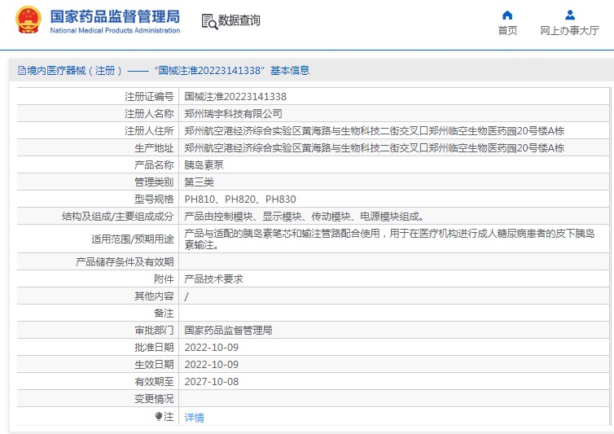Screen dimensions: 614x434
Task: Click the 审批部门 row label
Action: [154, 331]
